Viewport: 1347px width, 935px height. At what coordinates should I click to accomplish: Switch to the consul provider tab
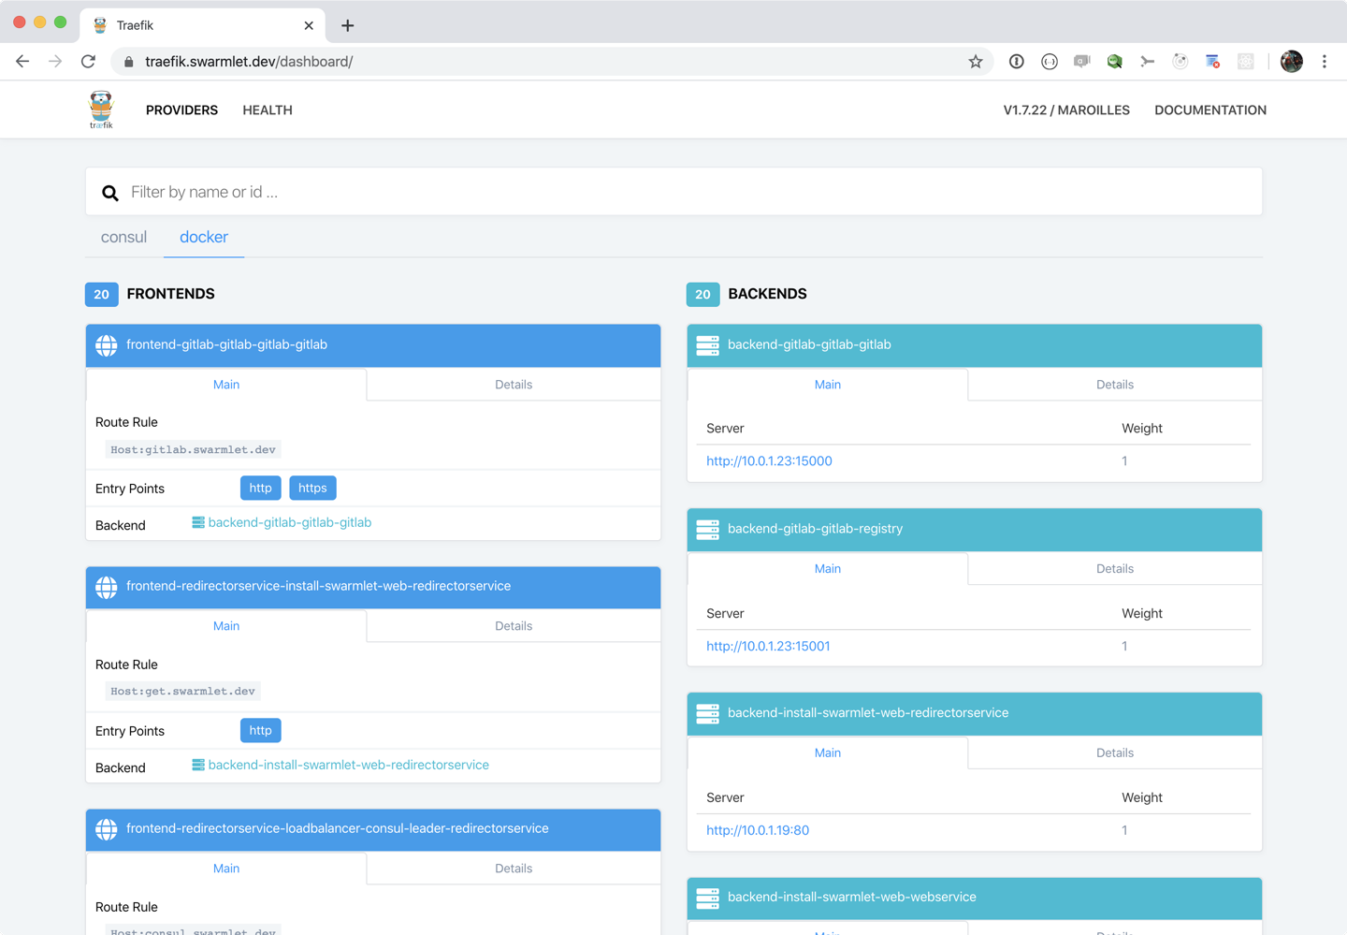(123, 238)
